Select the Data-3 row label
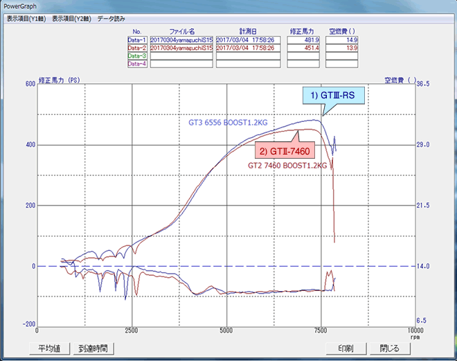The height and width of the screenshot is (361, 457). (x=136, y=55)
